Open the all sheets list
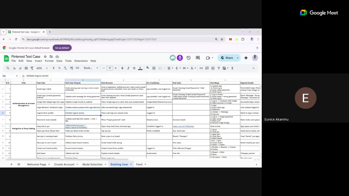 pyautogui.click(x=19, y=164)
